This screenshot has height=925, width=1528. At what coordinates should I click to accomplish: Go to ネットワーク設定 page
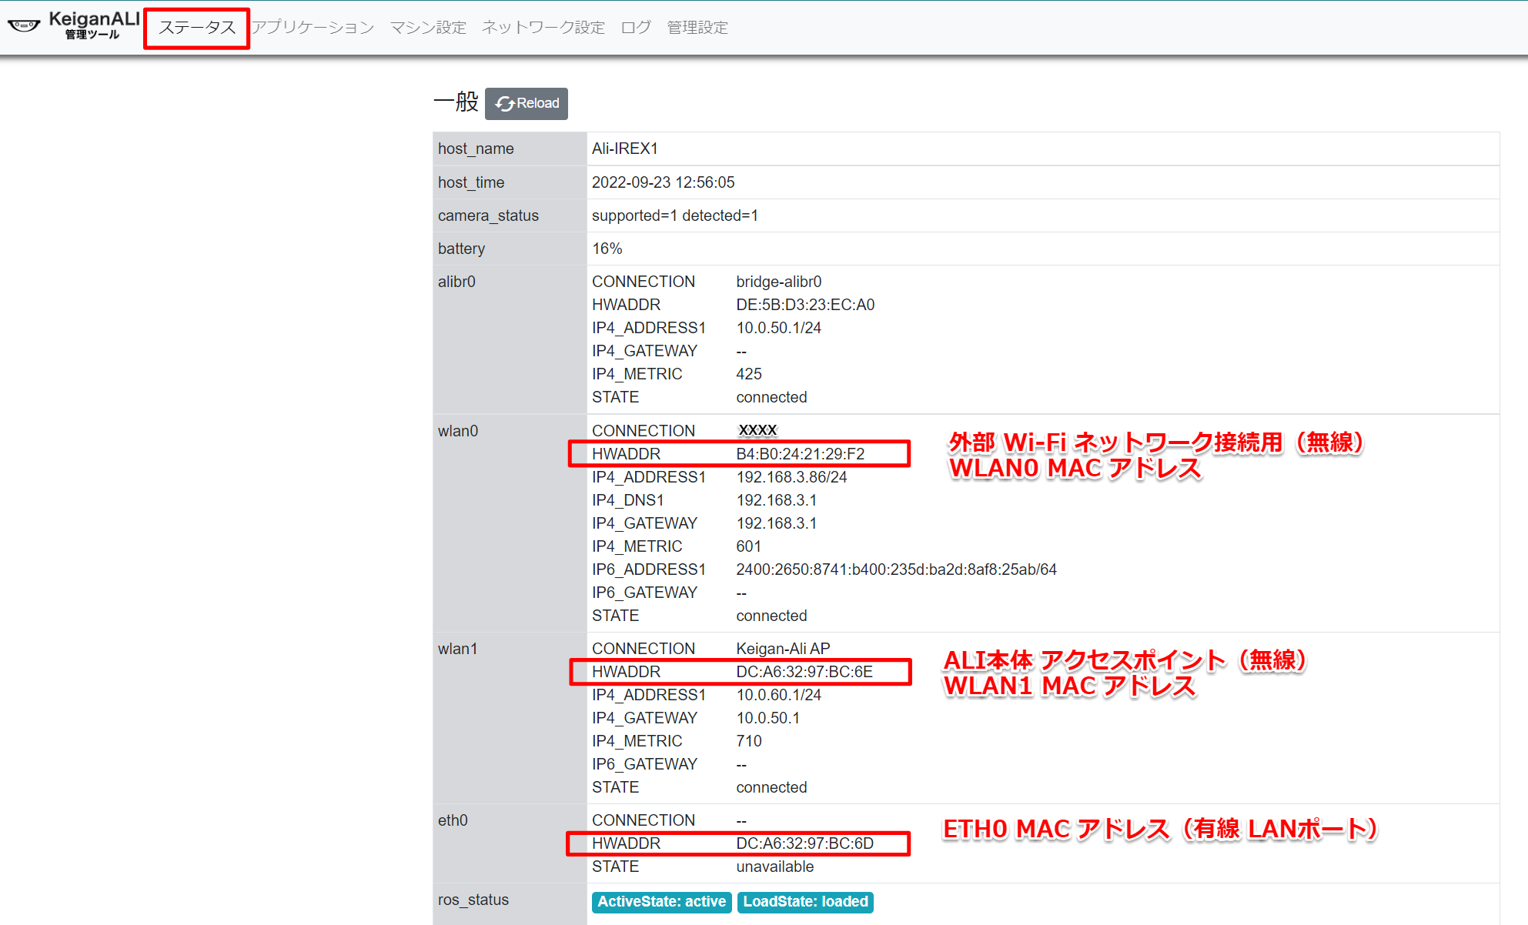pyautogui.click(x=543, y=28)
